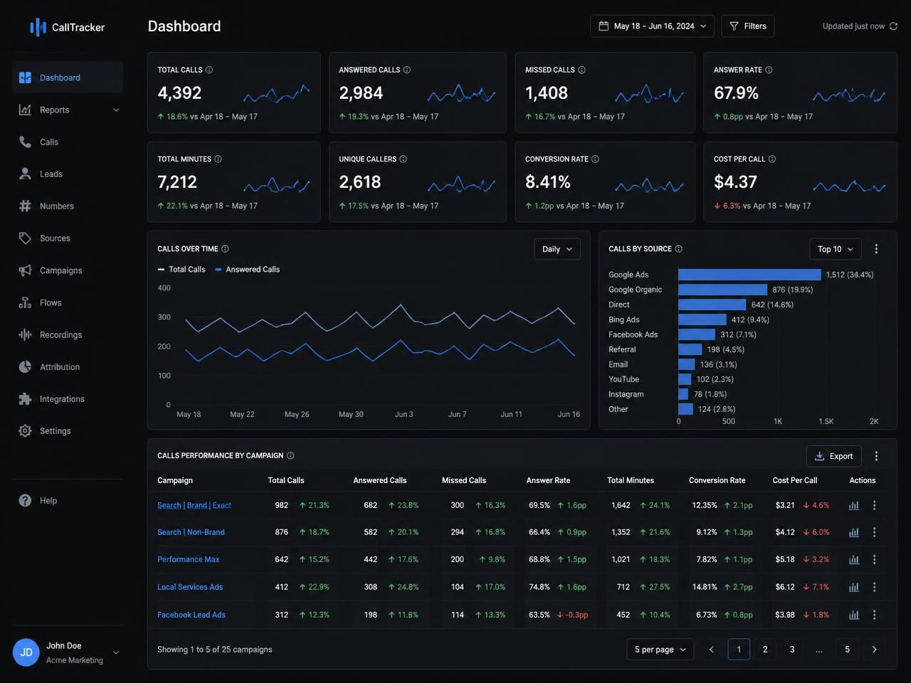Image resolution: width=911 pixels, height=683 pixels.
Task: View chart for Performance Max row
Action: tap(854, 559)
